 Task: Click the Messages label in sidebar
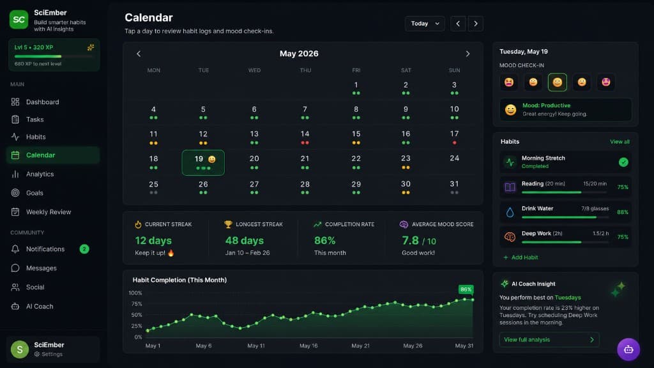(x=42, y=268)
